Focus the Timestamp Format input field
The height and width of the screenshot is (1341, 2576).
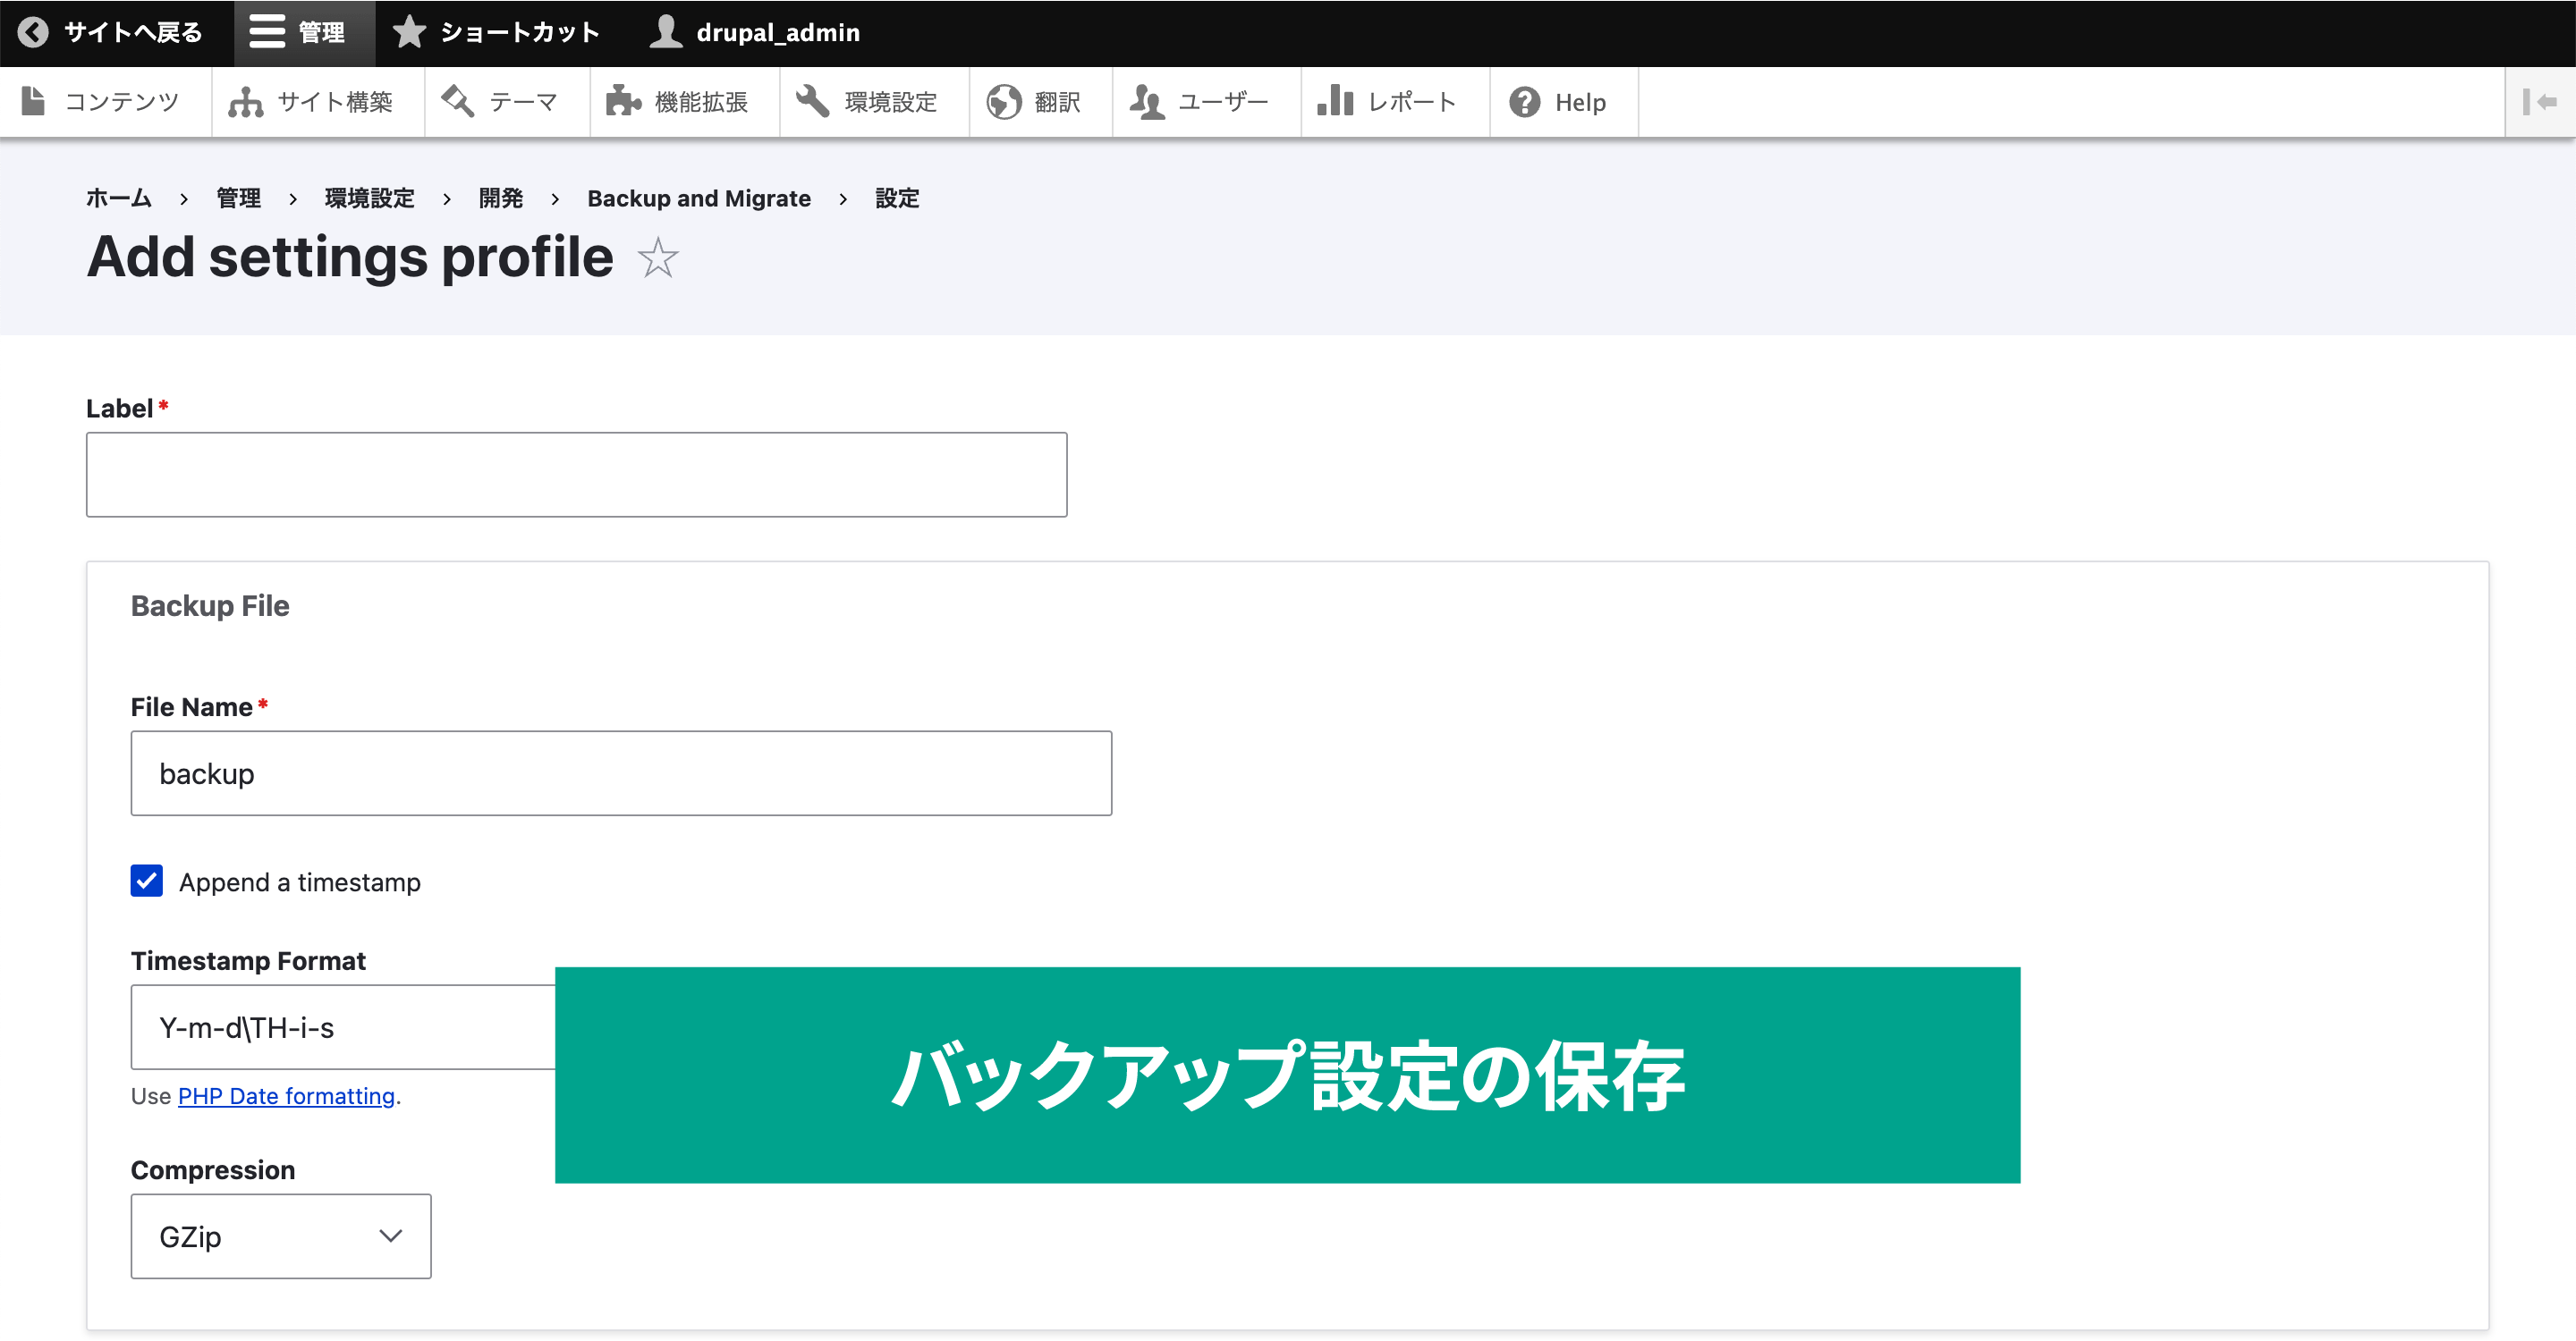click(x=343, y=1027)
